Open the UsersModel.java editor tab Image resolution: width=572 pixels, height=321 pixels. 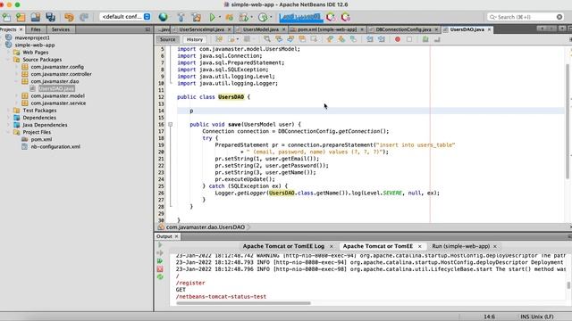(260, 29)
